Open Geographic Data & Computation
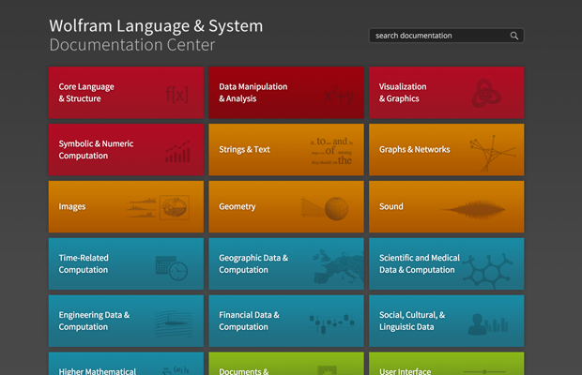 click(286, 263)
